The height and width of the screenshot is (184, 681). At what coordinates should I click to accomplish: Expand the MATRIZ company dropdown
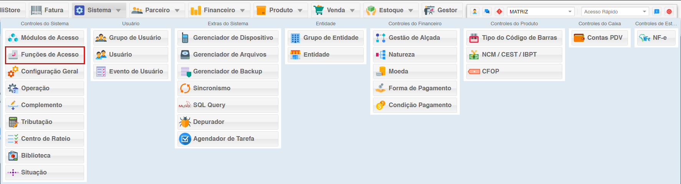[x=570, y=11]
